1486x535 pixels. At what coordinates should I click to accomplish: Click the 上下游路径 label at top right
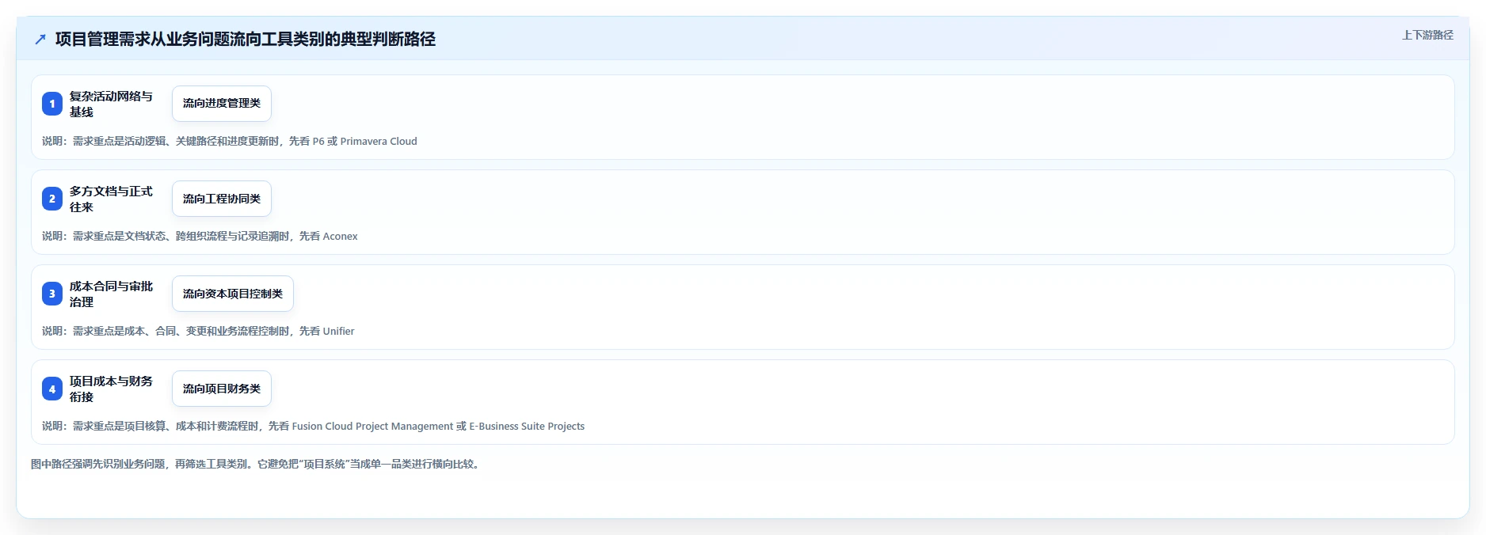[1427, 35]
